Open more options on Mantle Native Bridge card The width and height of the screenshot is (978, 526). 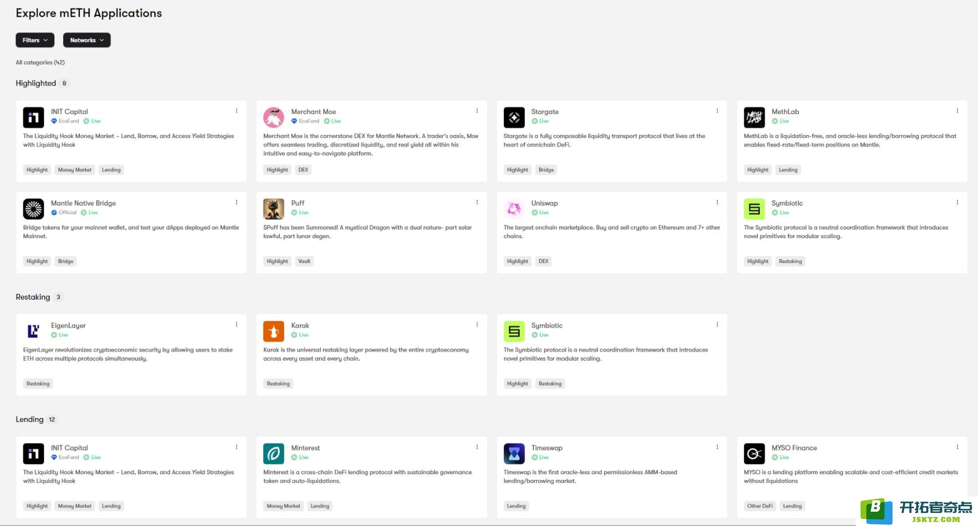(x=237, y=202)
